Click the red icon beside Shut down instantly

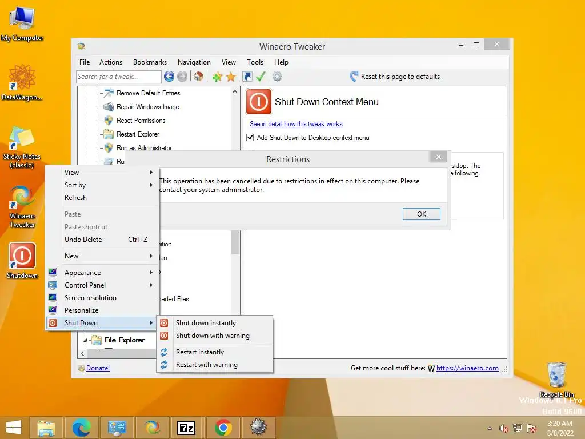point(164,323)
